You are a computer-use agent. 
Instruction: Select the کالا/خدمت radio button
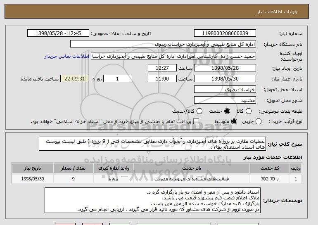click(x=199, y=111)
